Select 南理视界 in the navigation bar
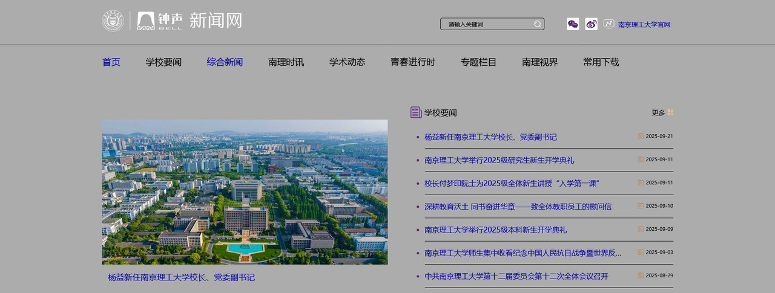775x293 pixels. pyautogui.click(x=540, y=62)
